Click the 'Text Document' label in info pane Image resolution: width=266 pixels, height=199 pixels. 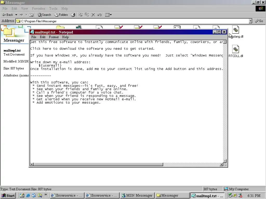point(14,54)
